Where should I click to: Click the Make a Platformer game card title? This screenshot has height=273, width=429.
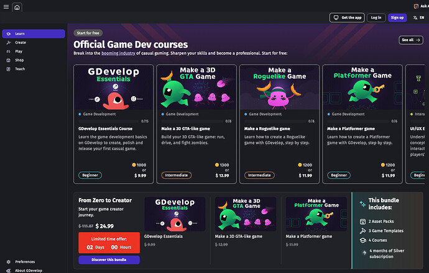(351, 128)
